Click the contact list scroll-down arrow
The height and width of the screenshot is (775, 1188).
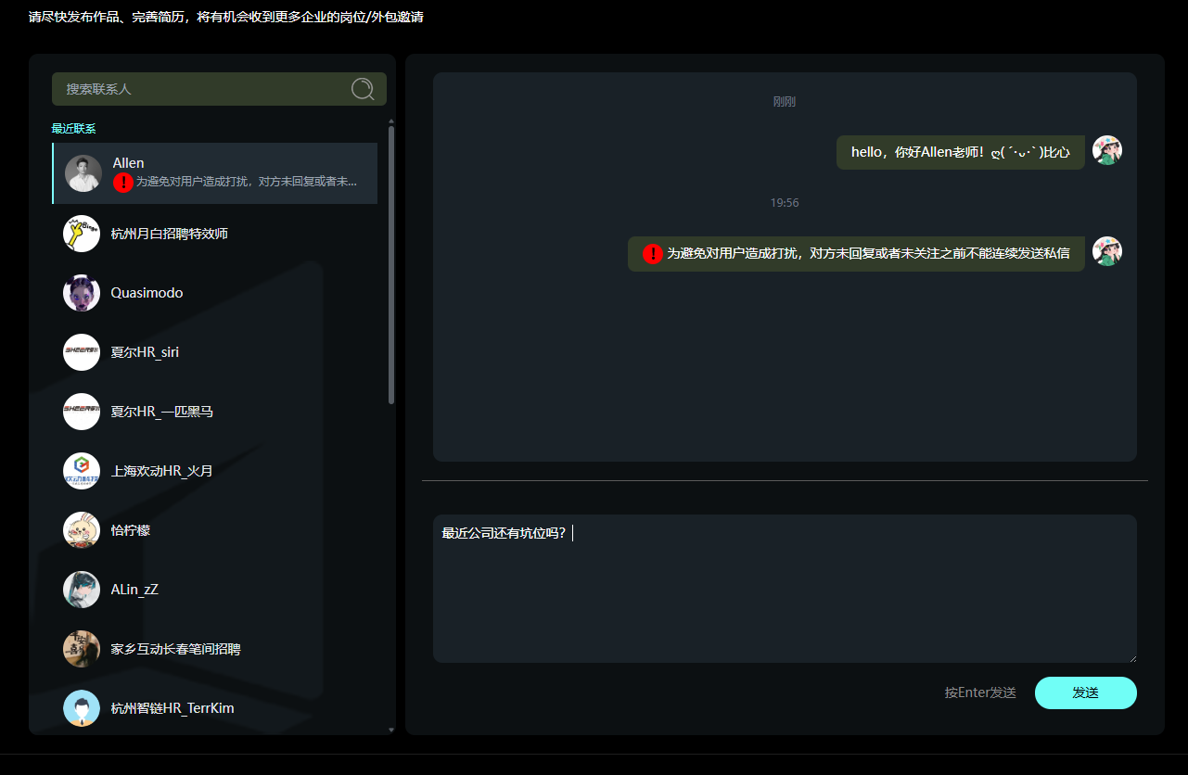391,730
